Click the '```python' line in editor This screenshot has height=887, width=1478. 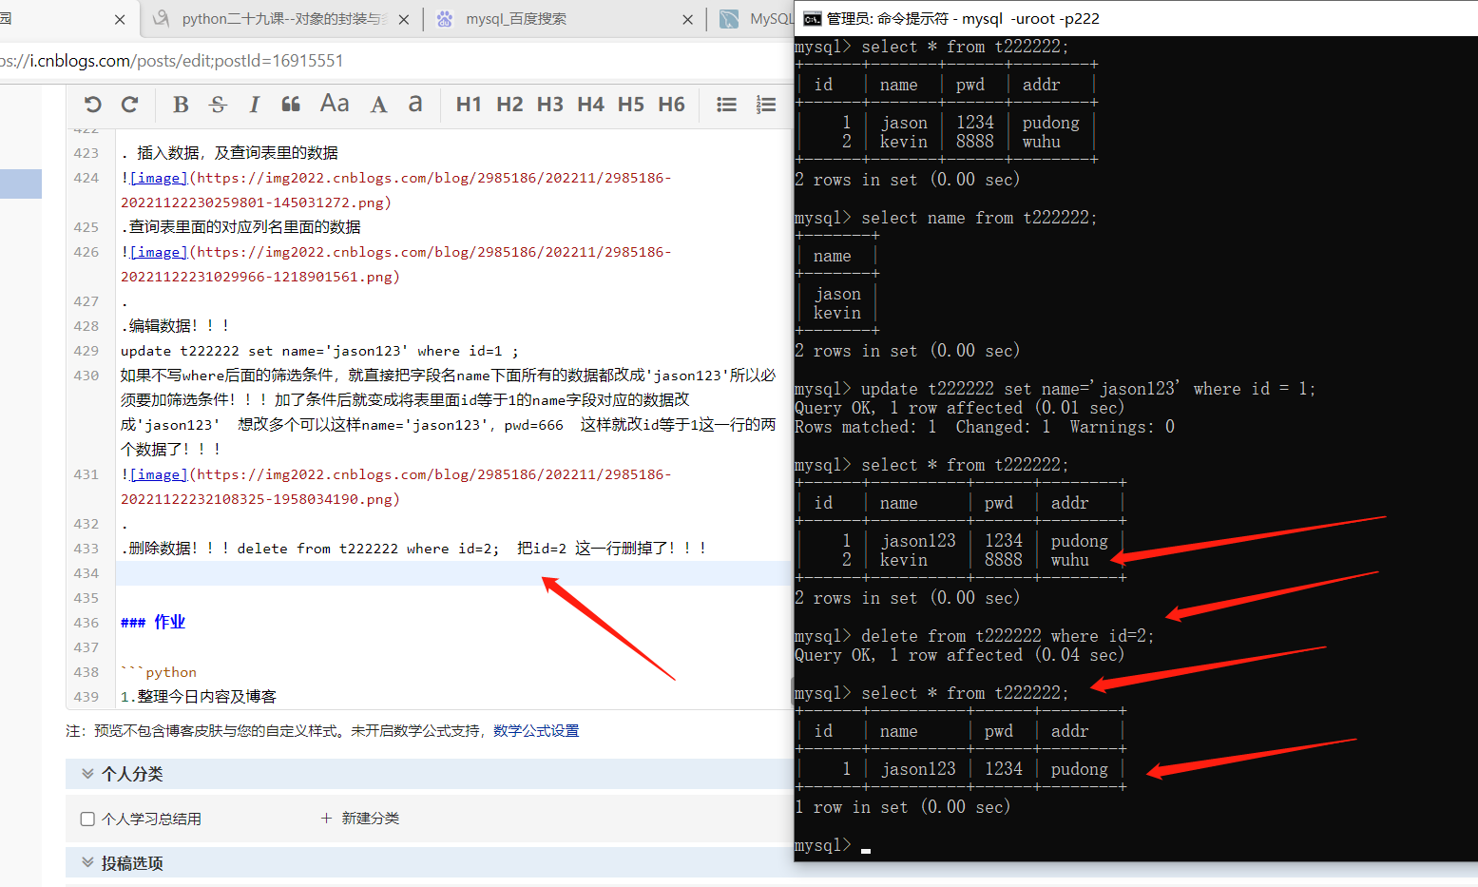coord(159,672)
